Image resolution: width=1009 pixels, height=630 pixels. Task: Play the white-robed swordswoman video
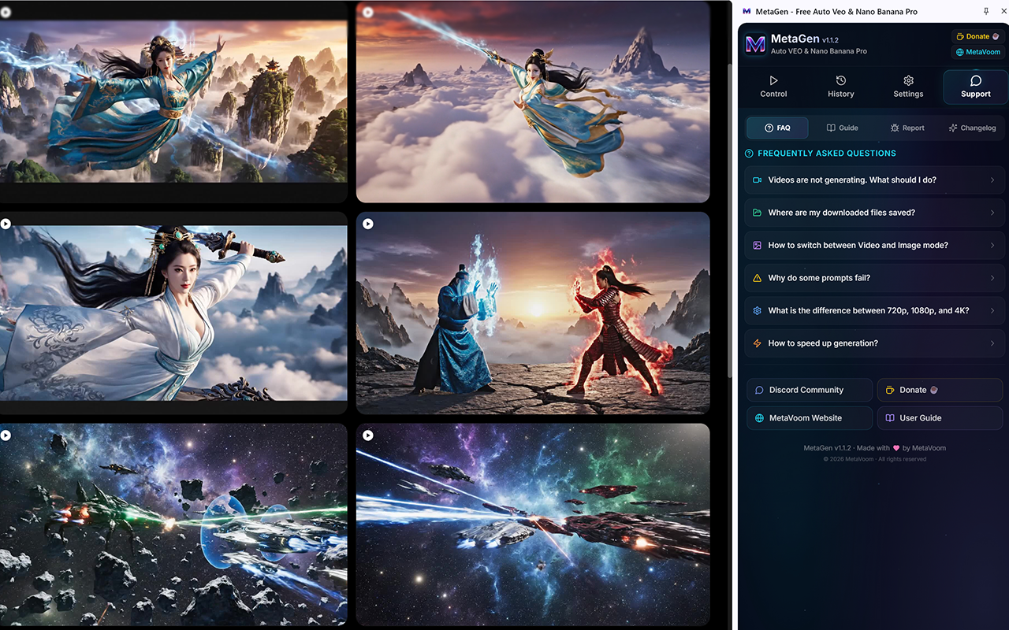coord(6,224)
